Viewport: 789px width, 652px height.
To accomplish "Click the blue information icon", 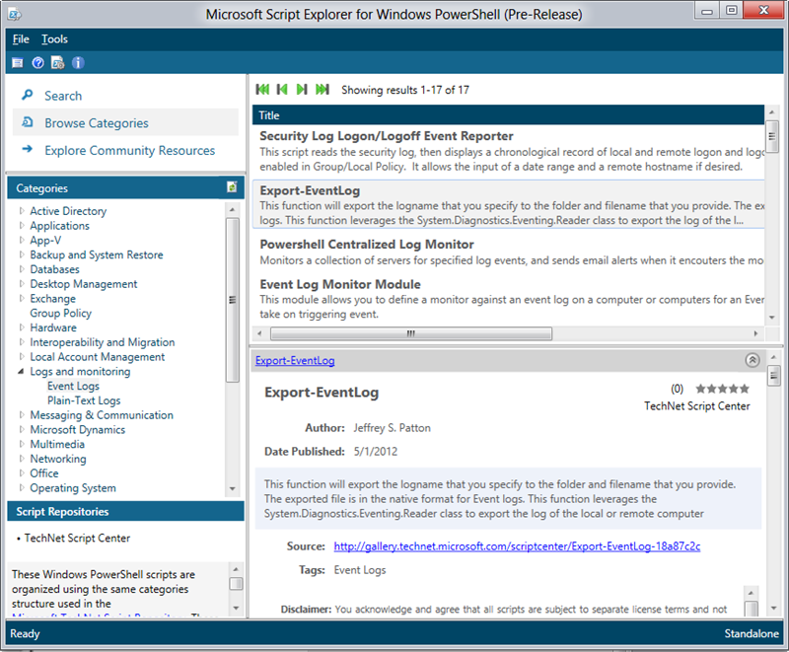I will click(x=78, y=63).
